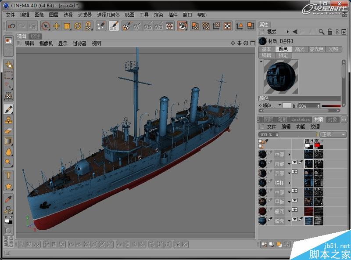This screenshot has width=351, height=260.
Task: Select the Rotate tool in the top toolbar
Action: click(78, 26)
